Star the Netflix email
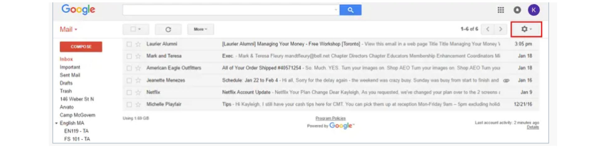Screen dimensions: 598x151 (x=138, y=93)
